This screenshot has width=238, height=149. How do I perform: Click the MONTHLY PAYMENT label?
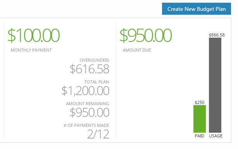point(31,50)
